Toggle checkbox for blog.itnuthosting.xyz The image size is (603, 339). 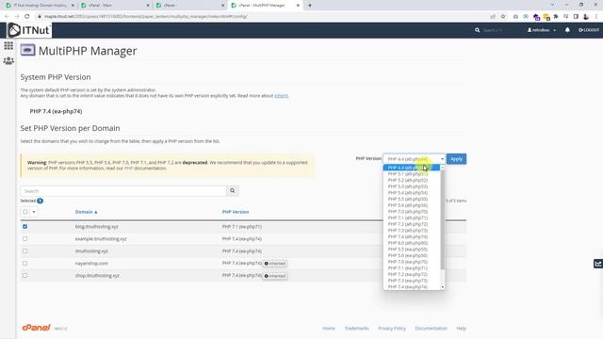[25, 226]
